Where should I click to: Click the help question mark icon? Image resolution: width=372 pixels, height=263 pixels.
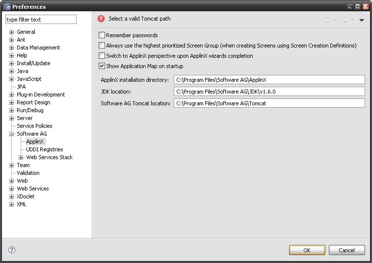(12, 250)
